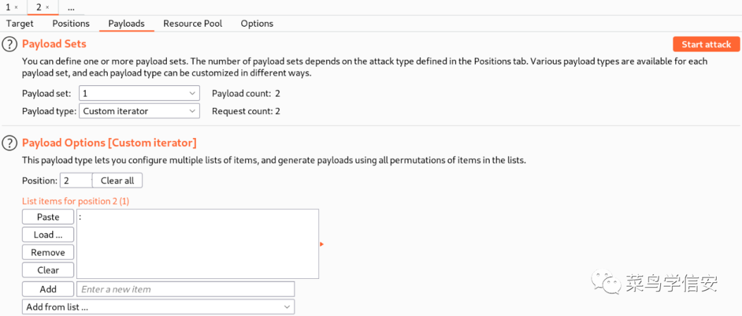Click the Start attack button
This screenshot has height=316, width=742.
(x=706, y=45)
